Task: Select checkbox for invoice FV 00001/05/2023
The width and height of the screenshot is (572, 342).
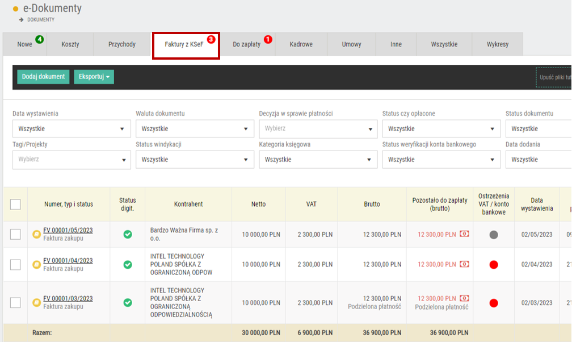Action: point(15,234)
